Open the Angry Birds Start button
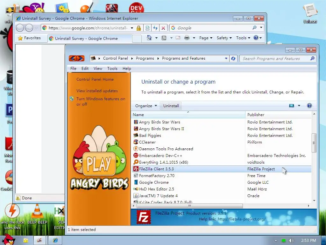Viewport: 326px width, 245px height. [x=8, y=240]
